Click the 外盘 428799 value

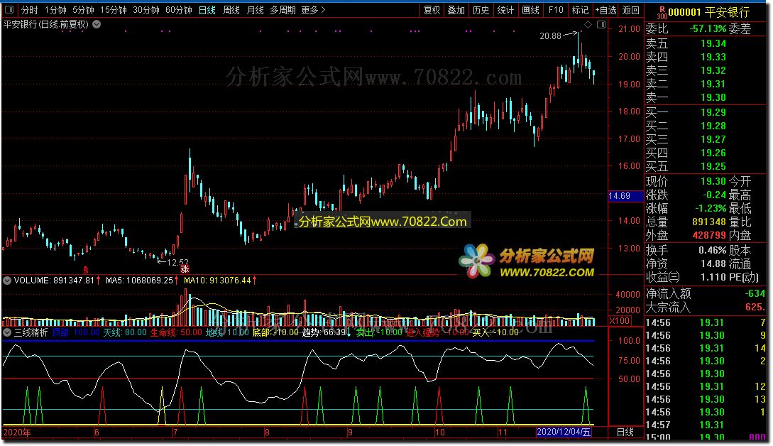(x=709, y=235)
